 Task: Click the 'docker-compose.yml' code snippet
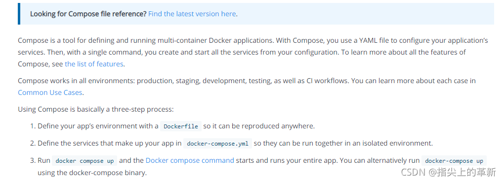point(217,143)
